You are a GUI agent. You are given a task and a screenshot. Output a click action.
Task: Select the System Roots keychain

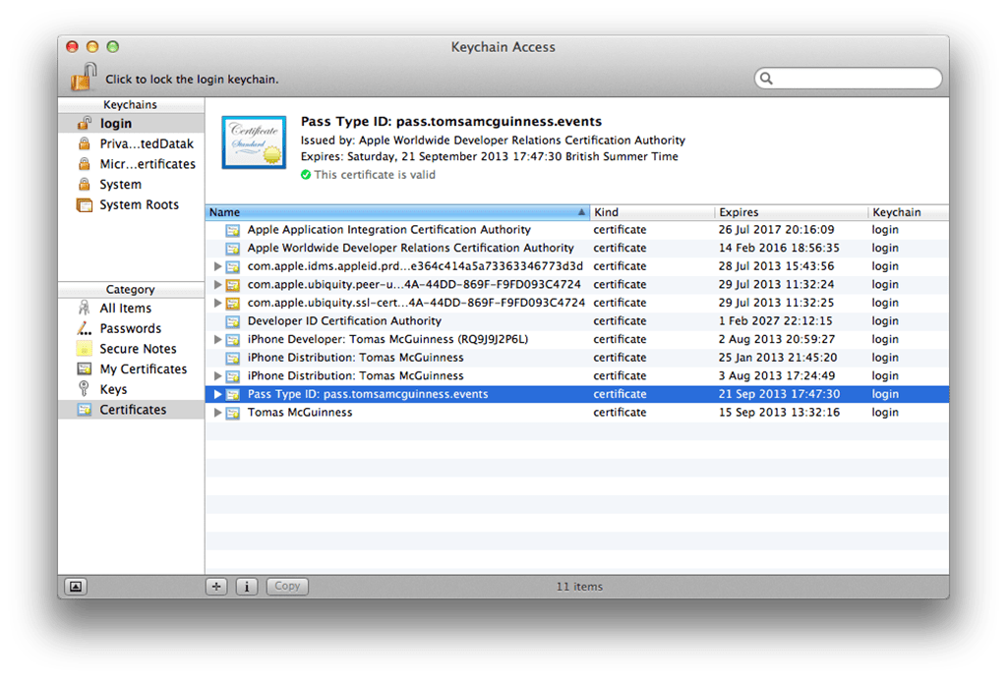pos(139,204)
